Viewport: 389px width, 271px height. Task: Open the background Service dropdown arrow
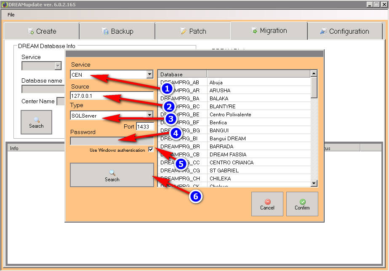(x=58, y=66)
